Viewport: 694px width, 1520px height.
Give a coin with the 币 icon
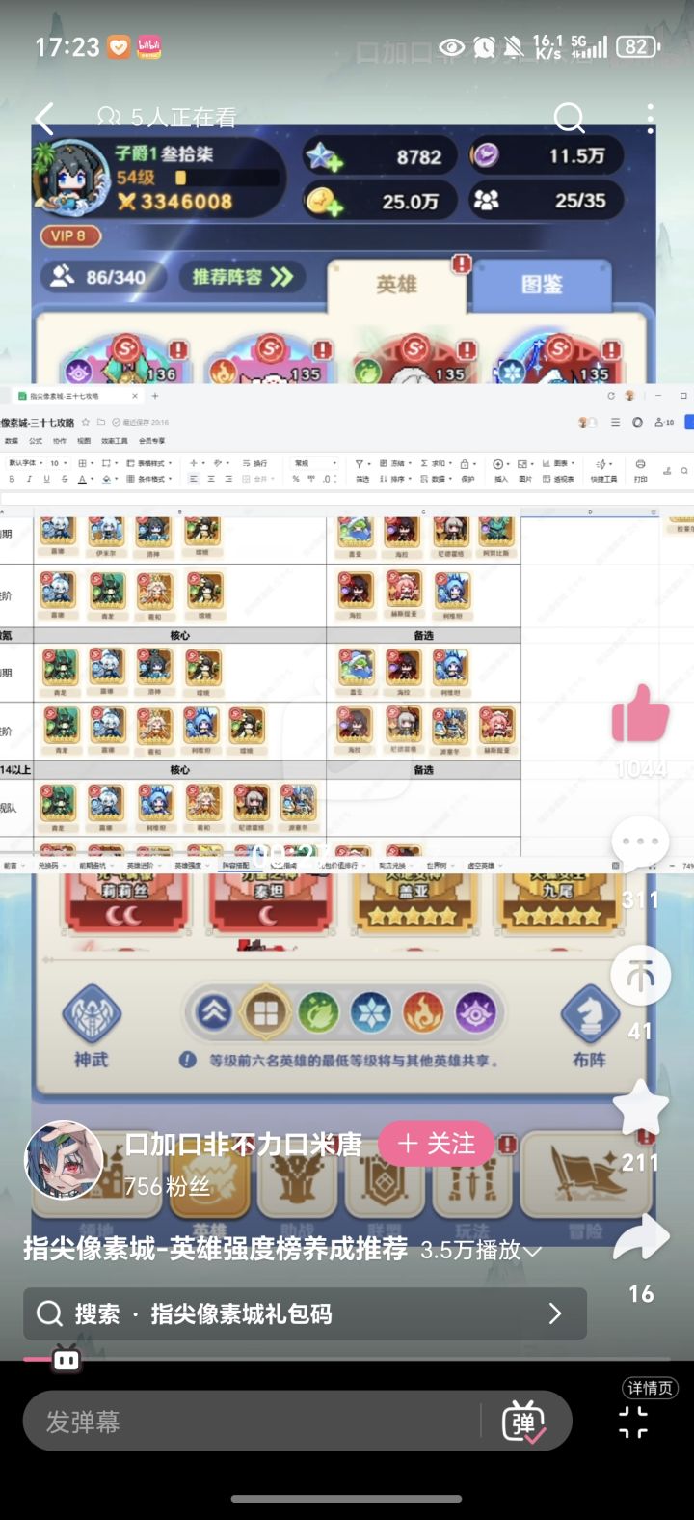pos(640,976)
